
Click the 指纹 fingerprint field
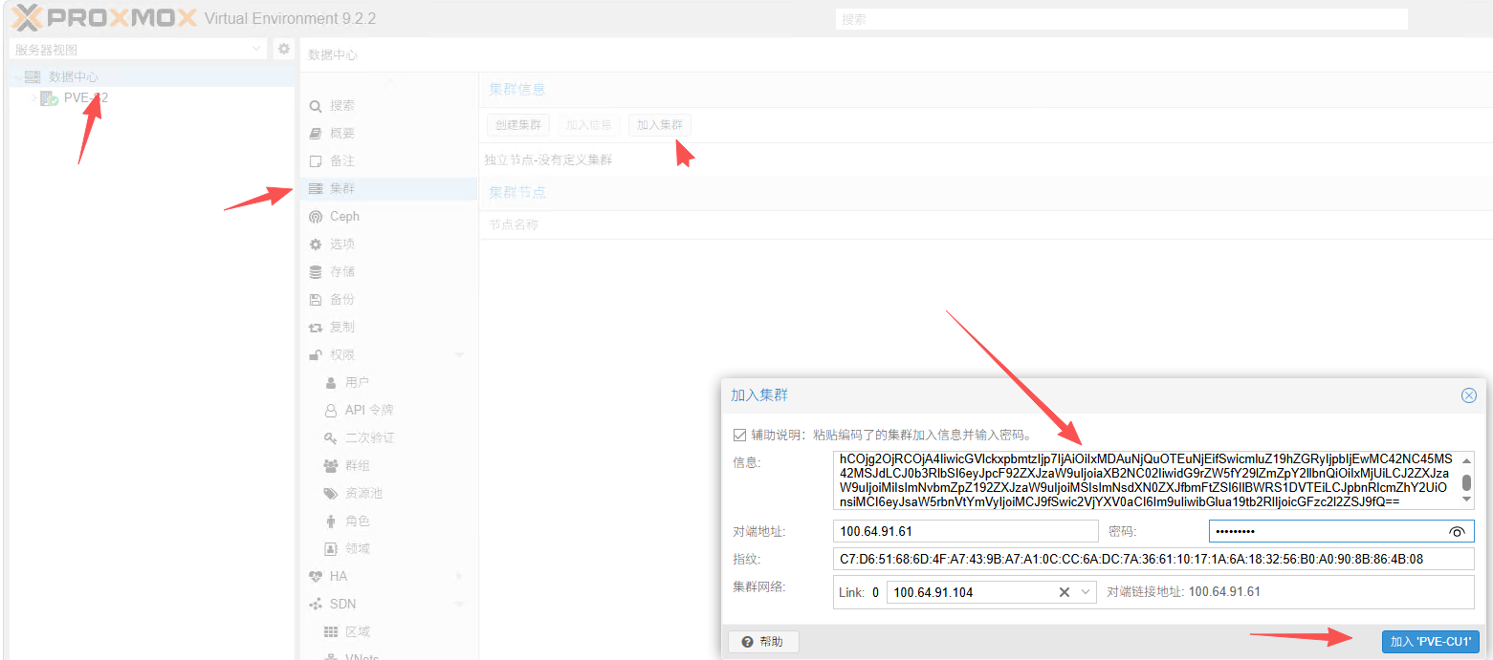point(1153,559)
